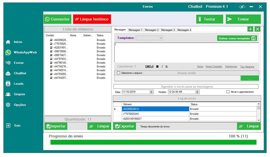The height and width of the screenshot is (157, 270).
Task: Click the send progress bar
Action: pyautogui.click(x=154, y=142)
